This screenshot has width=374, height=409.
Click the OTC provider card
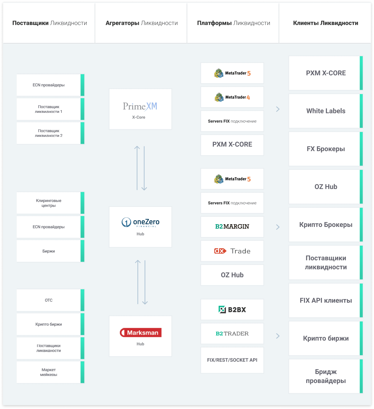pyautogui.click(x=50, y=300)
